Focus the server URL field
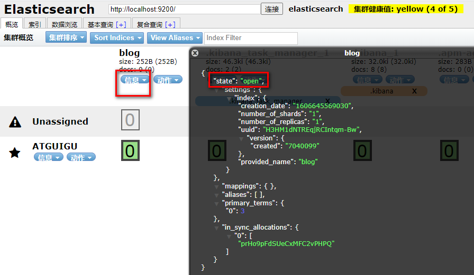Image resolution: width=474 pixels, height=275 pixels. (185, 9)
